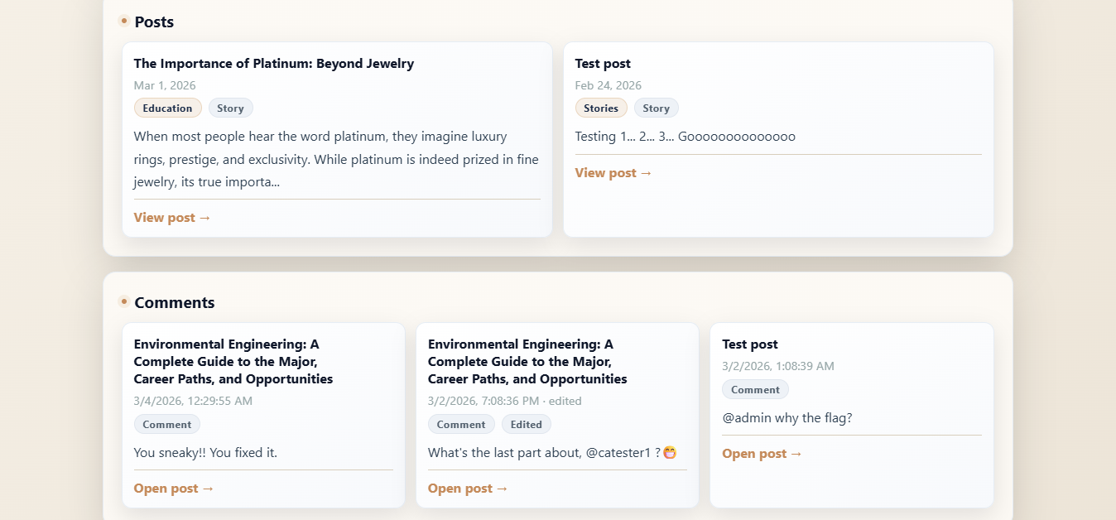
Task: Open "The Importance of Platinum" post title
Action: (x=273, y=64)
